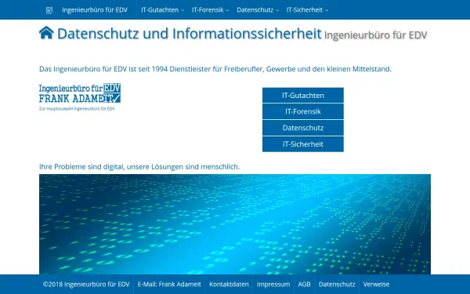
Task: Open the IT-Sicherheit navbar menu
Action: tap(307, 10)
